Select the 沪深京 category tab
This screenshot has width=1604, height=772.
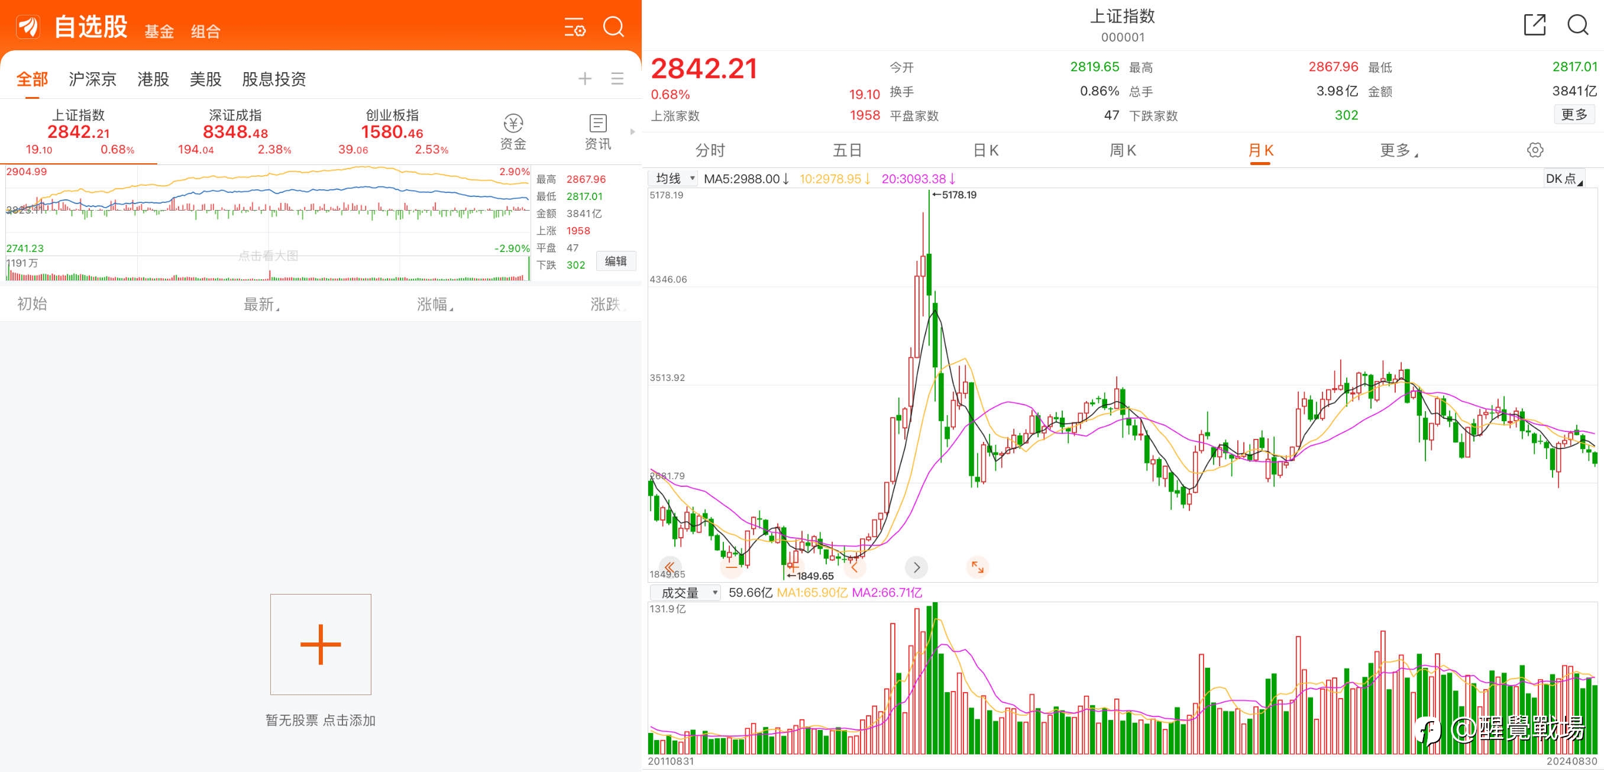(x=92, y=79)
